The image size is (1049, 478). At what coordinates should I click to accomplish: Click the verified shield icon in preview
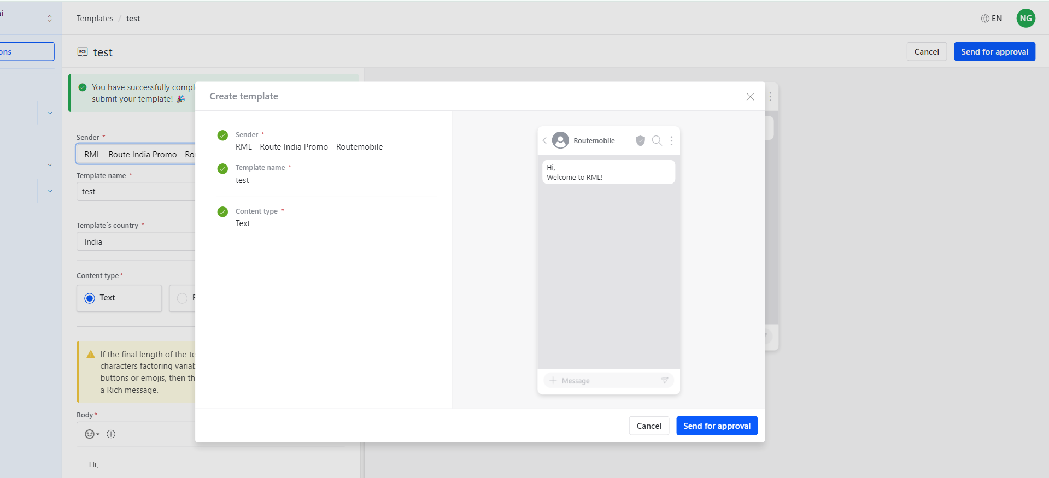pyautogui.click(x=640, y=140)
